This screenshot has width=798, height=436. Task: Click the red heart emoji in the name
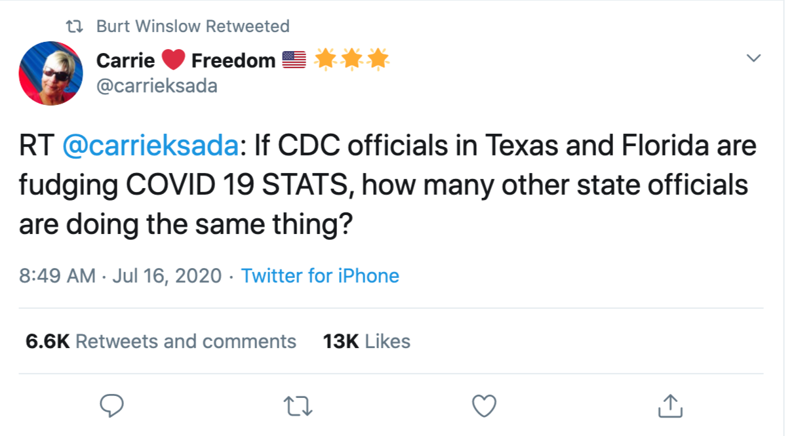coord(173,61)
